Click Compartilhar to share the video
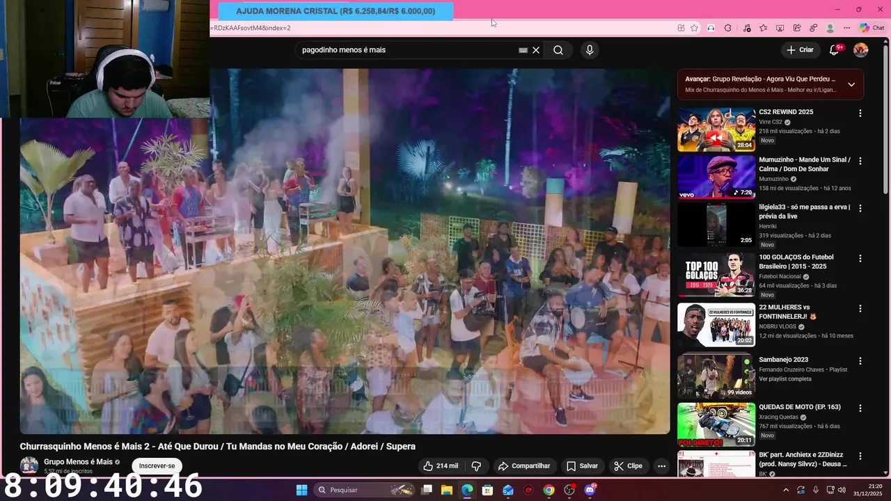This screenshot has width=891, height=501. [x=524, y=466]
